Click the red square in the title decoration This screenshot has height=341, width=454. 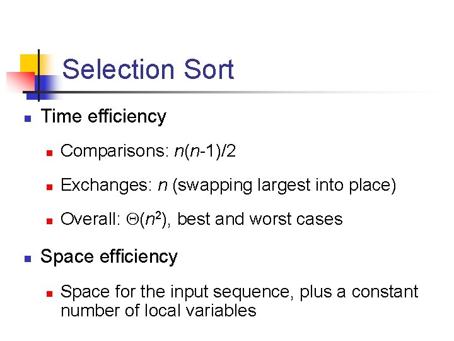coord(18,82)
